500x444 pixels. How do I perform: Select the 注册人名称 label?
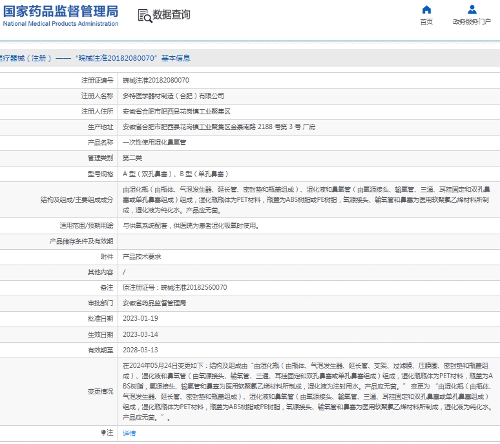coord(98,96)
